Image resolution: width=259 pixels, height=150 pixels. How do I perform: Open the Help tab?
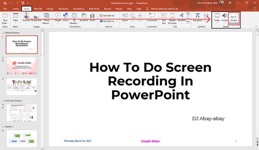[139, 9]
